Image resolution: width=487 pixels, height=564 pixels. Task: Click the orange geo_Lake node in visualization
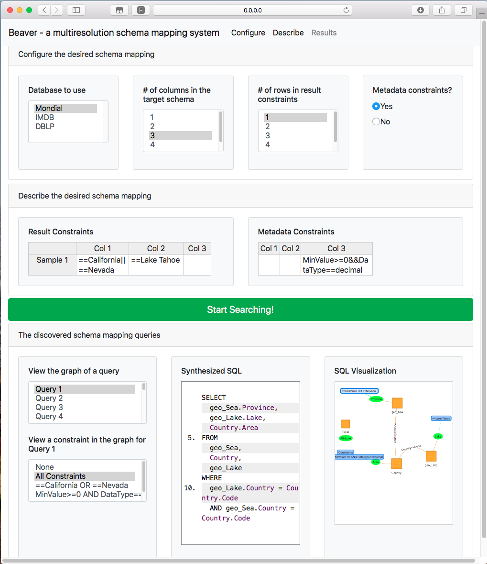coord(431,456)
